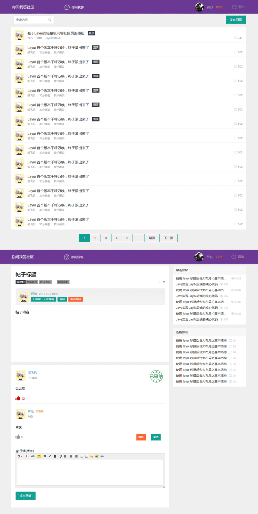
Task: Select the yellow text highlight icon
Action: 39,456
